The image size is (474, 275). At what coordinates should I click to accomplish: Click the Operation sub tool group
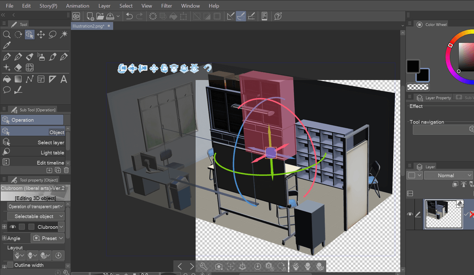(x=32, y=120)
